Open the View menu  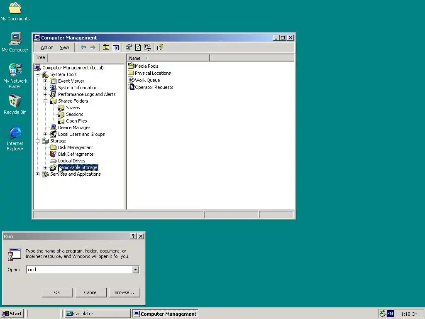click(x=64, y=47)
